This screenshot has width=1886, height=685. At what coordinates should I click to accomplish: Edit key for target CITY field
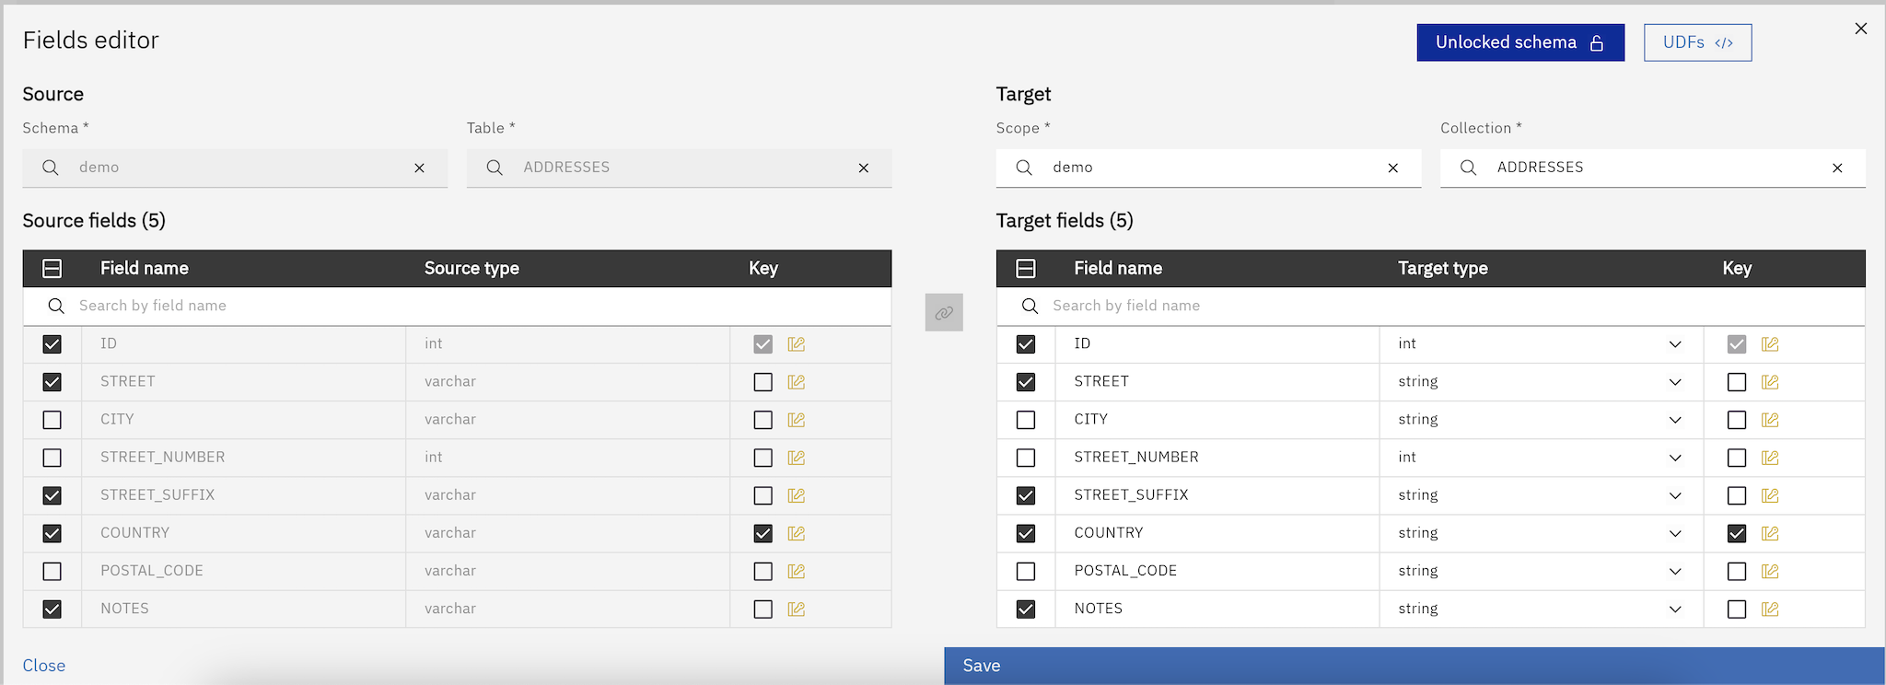(1770, 420)
